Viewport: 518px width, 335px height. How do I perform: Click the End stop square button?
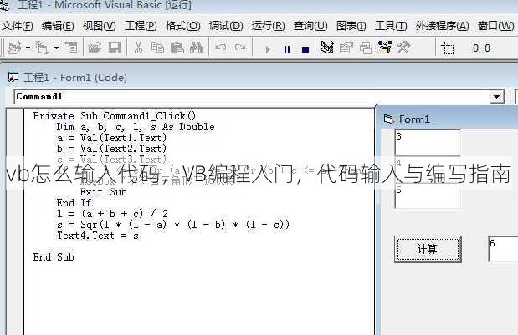pyautogui.click(x=305, y=49)
